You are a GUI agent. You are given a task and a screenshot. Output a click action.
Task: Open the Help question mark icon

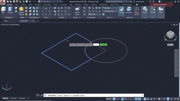159,1
